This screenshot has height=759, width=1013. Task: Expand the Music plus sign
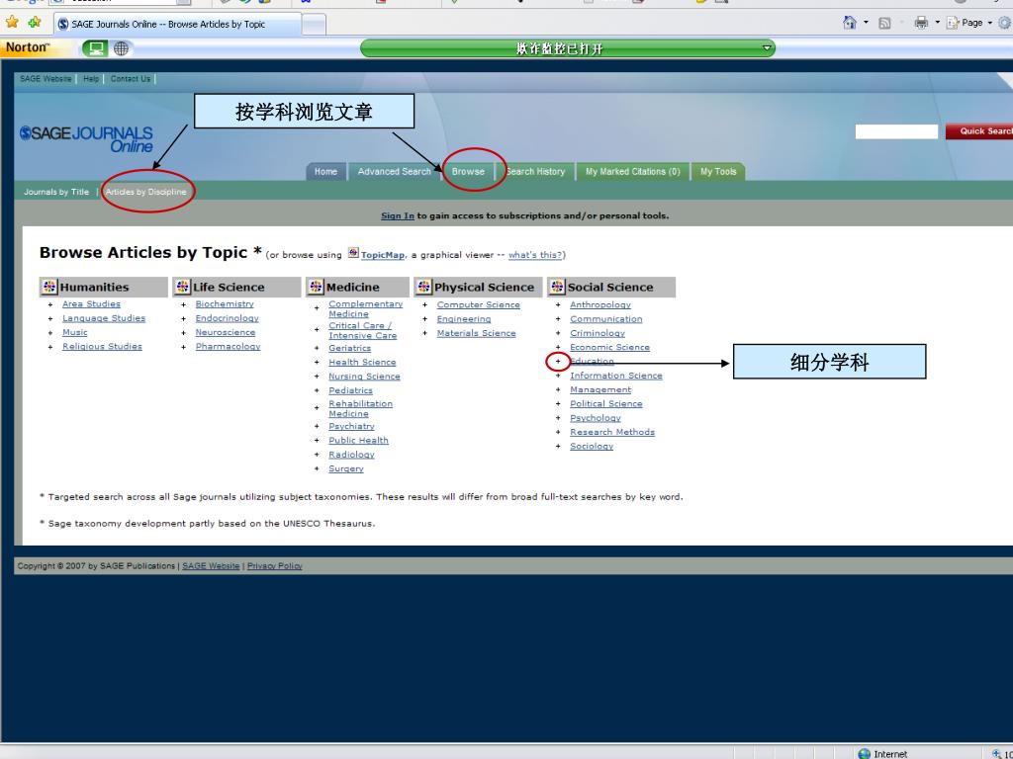tap(50, 332)
